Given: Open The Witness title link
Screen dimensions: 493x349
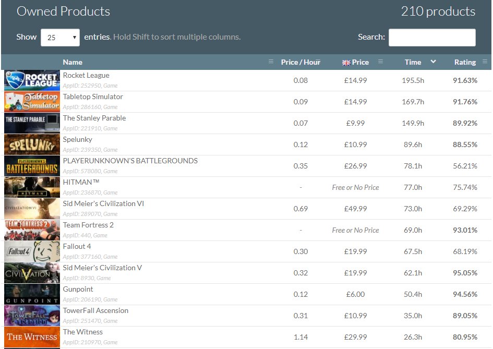Looking at the screenshot, I should tap(83, 332).
